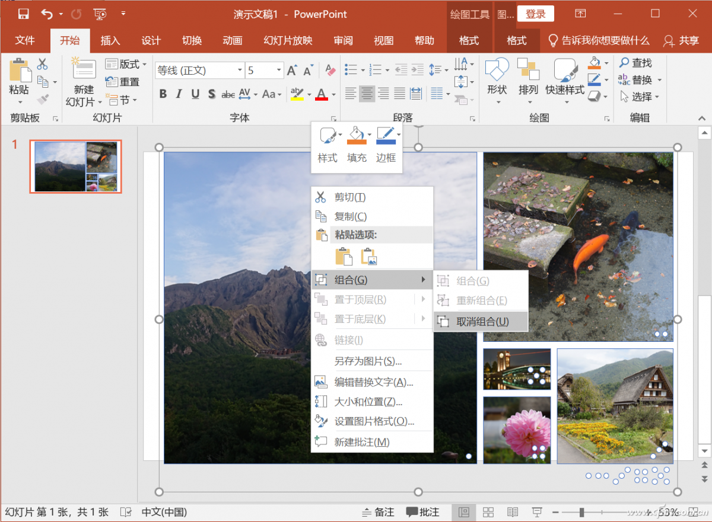Click the Paste clipboard icon
This screenshot has width=712, height=522.
click(20, 71)
